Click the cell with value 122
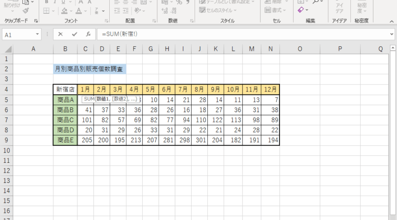This screenshot has height=220, width=397. point(216,120)
